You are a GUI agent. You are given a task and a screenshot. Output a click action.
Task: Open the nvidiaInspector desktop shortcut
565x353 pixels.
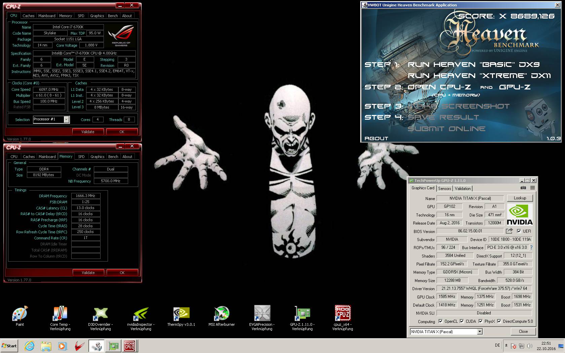(141, 318)
